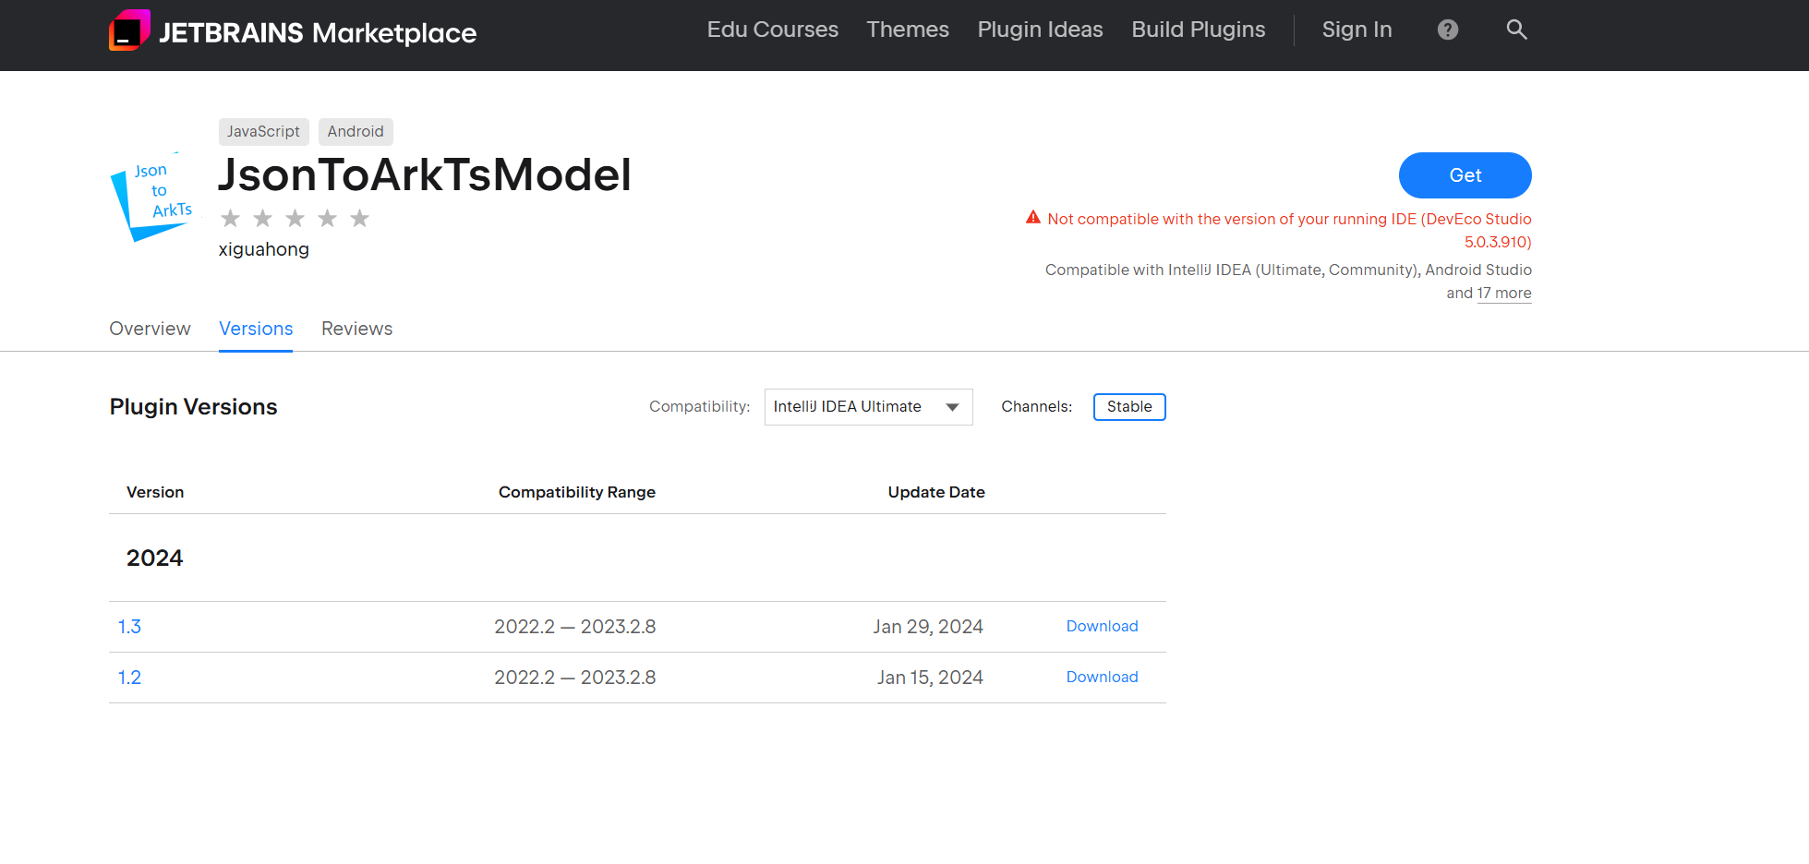Click compatibility range in version 1.3 row
The height and width of the screenshot is (864, 1809).
coord(575,627)
